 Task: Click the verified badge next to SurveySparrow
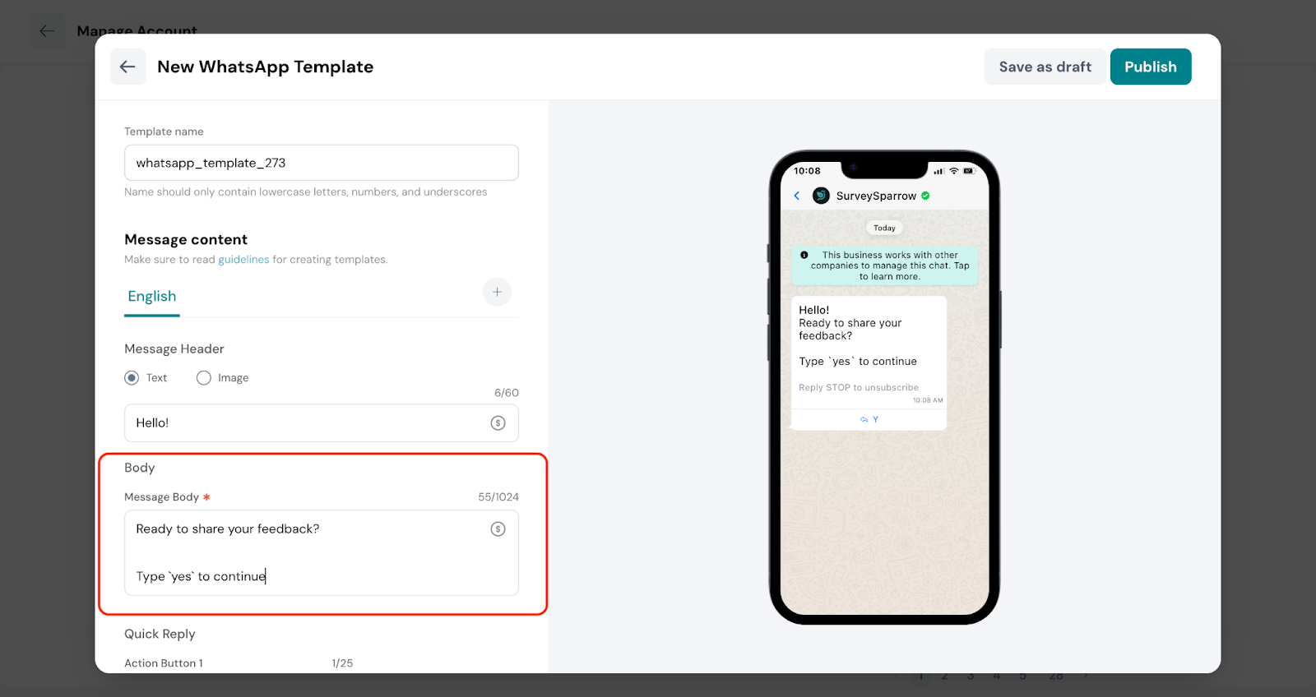(x=925, y=196)
